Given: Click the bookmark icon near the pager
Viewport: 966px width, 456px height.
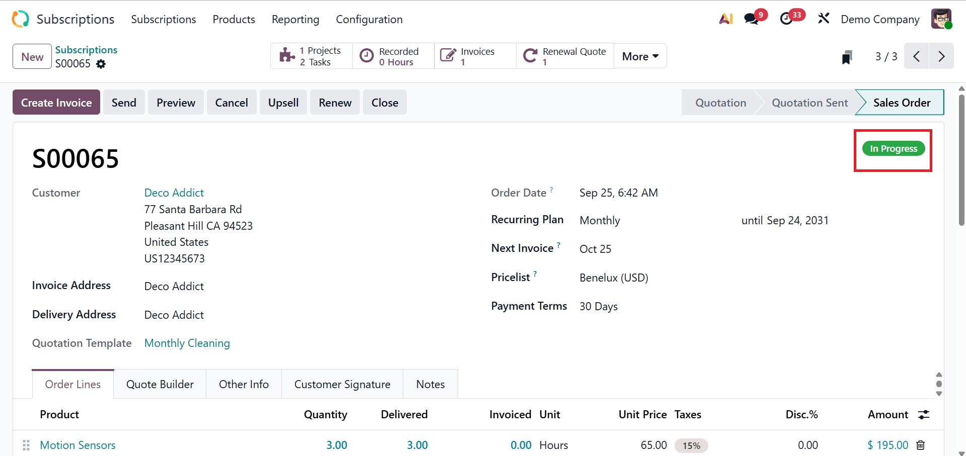Looking at the screenshot, I should click(847, 57).
